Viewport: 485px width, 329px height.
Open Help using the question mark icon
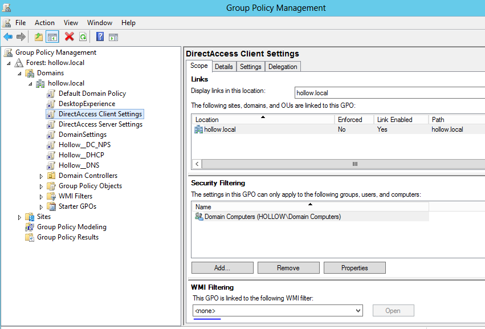100,37
